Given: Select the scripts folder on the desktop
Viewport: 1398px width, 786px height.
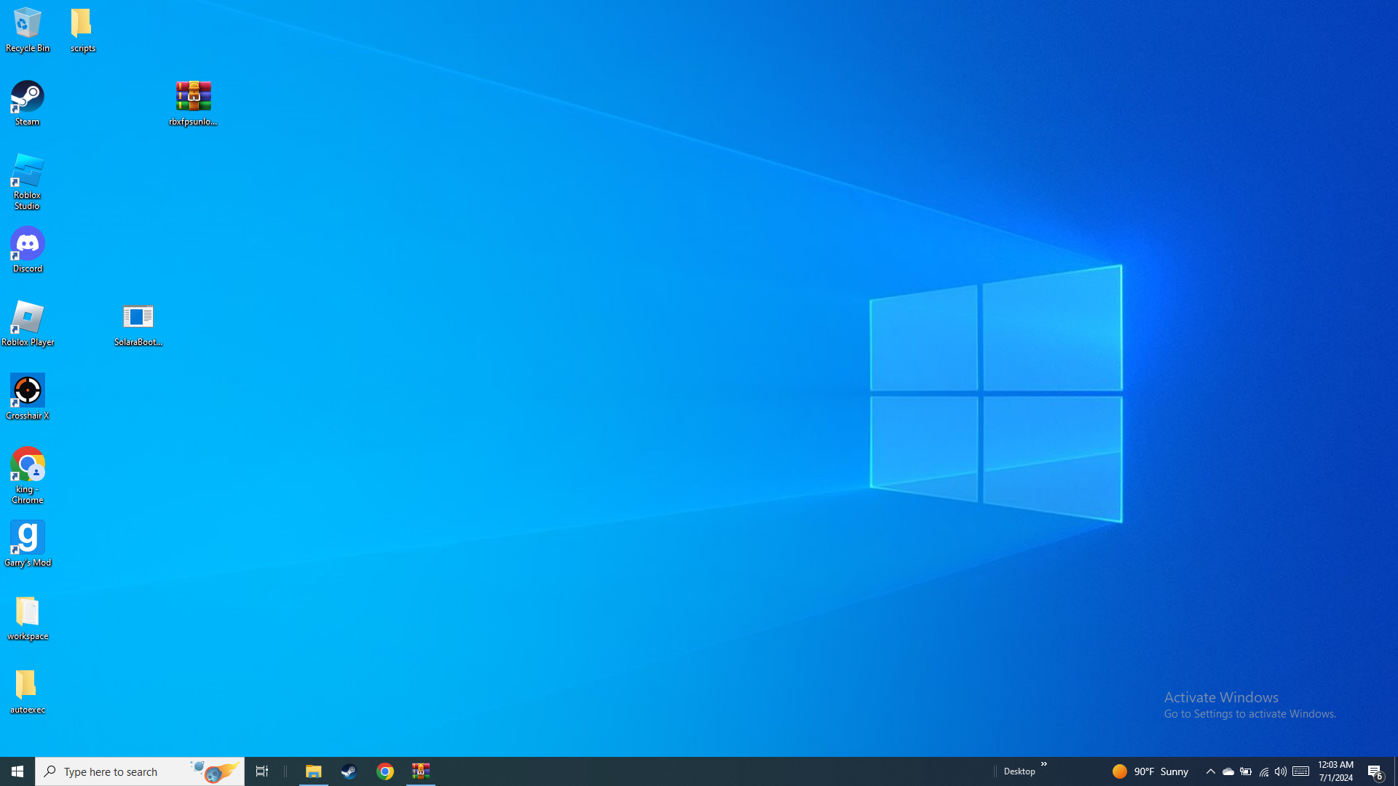Looking at the screenshot, I should 83,30.
